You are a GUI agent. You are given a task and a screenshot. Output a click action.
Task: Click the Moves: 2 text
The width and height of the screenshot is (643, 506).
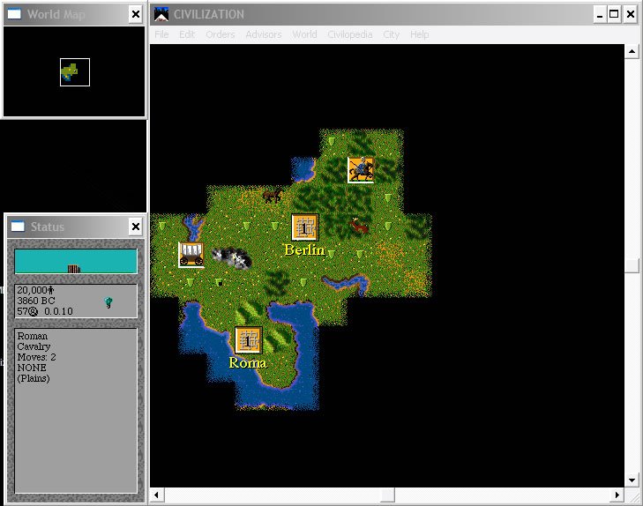[36, 357]
